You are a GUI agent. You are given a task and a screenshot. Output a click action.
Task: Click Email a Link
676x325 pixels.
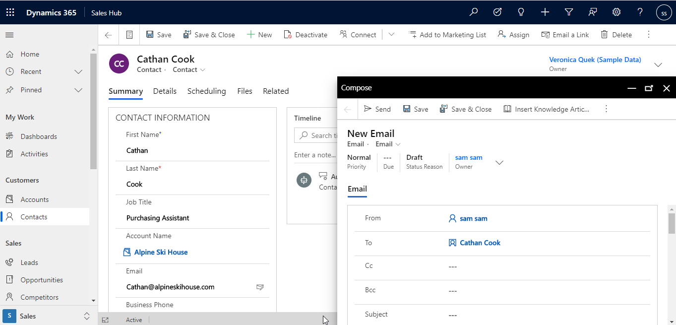click(565, 35)
